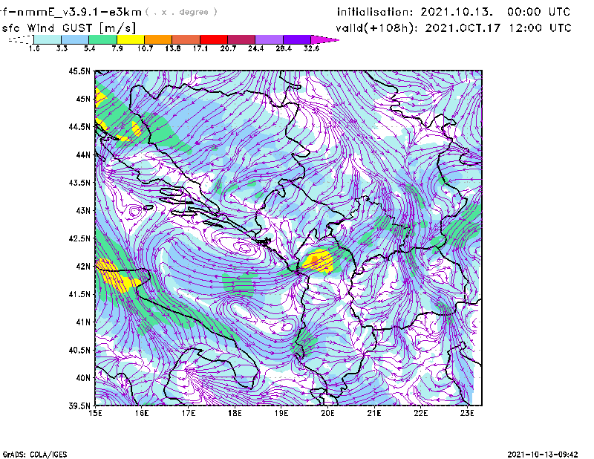Click the '40N' latitude label

point(83,378)
